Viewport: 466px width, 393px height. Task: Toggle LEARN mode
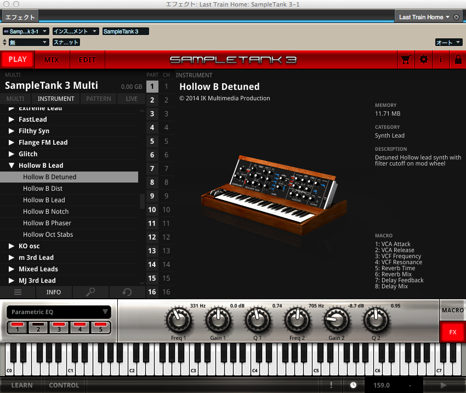click(22, 385)
